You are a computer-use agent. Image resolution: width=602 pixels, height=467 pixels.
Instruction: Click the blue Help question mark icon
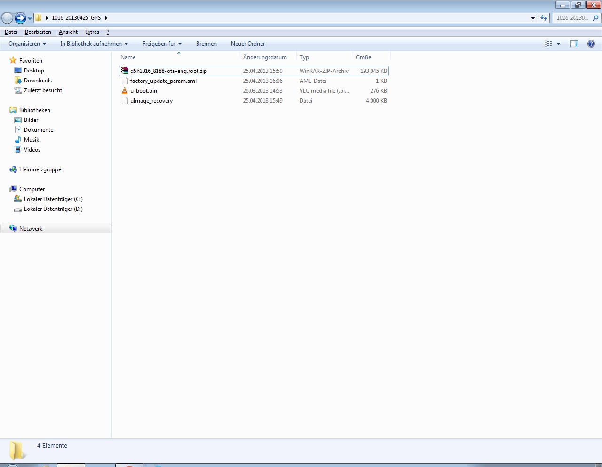point(591,44)
